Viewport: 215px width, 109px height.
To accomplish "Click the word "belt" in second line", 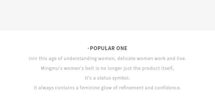I will point(90,68).
